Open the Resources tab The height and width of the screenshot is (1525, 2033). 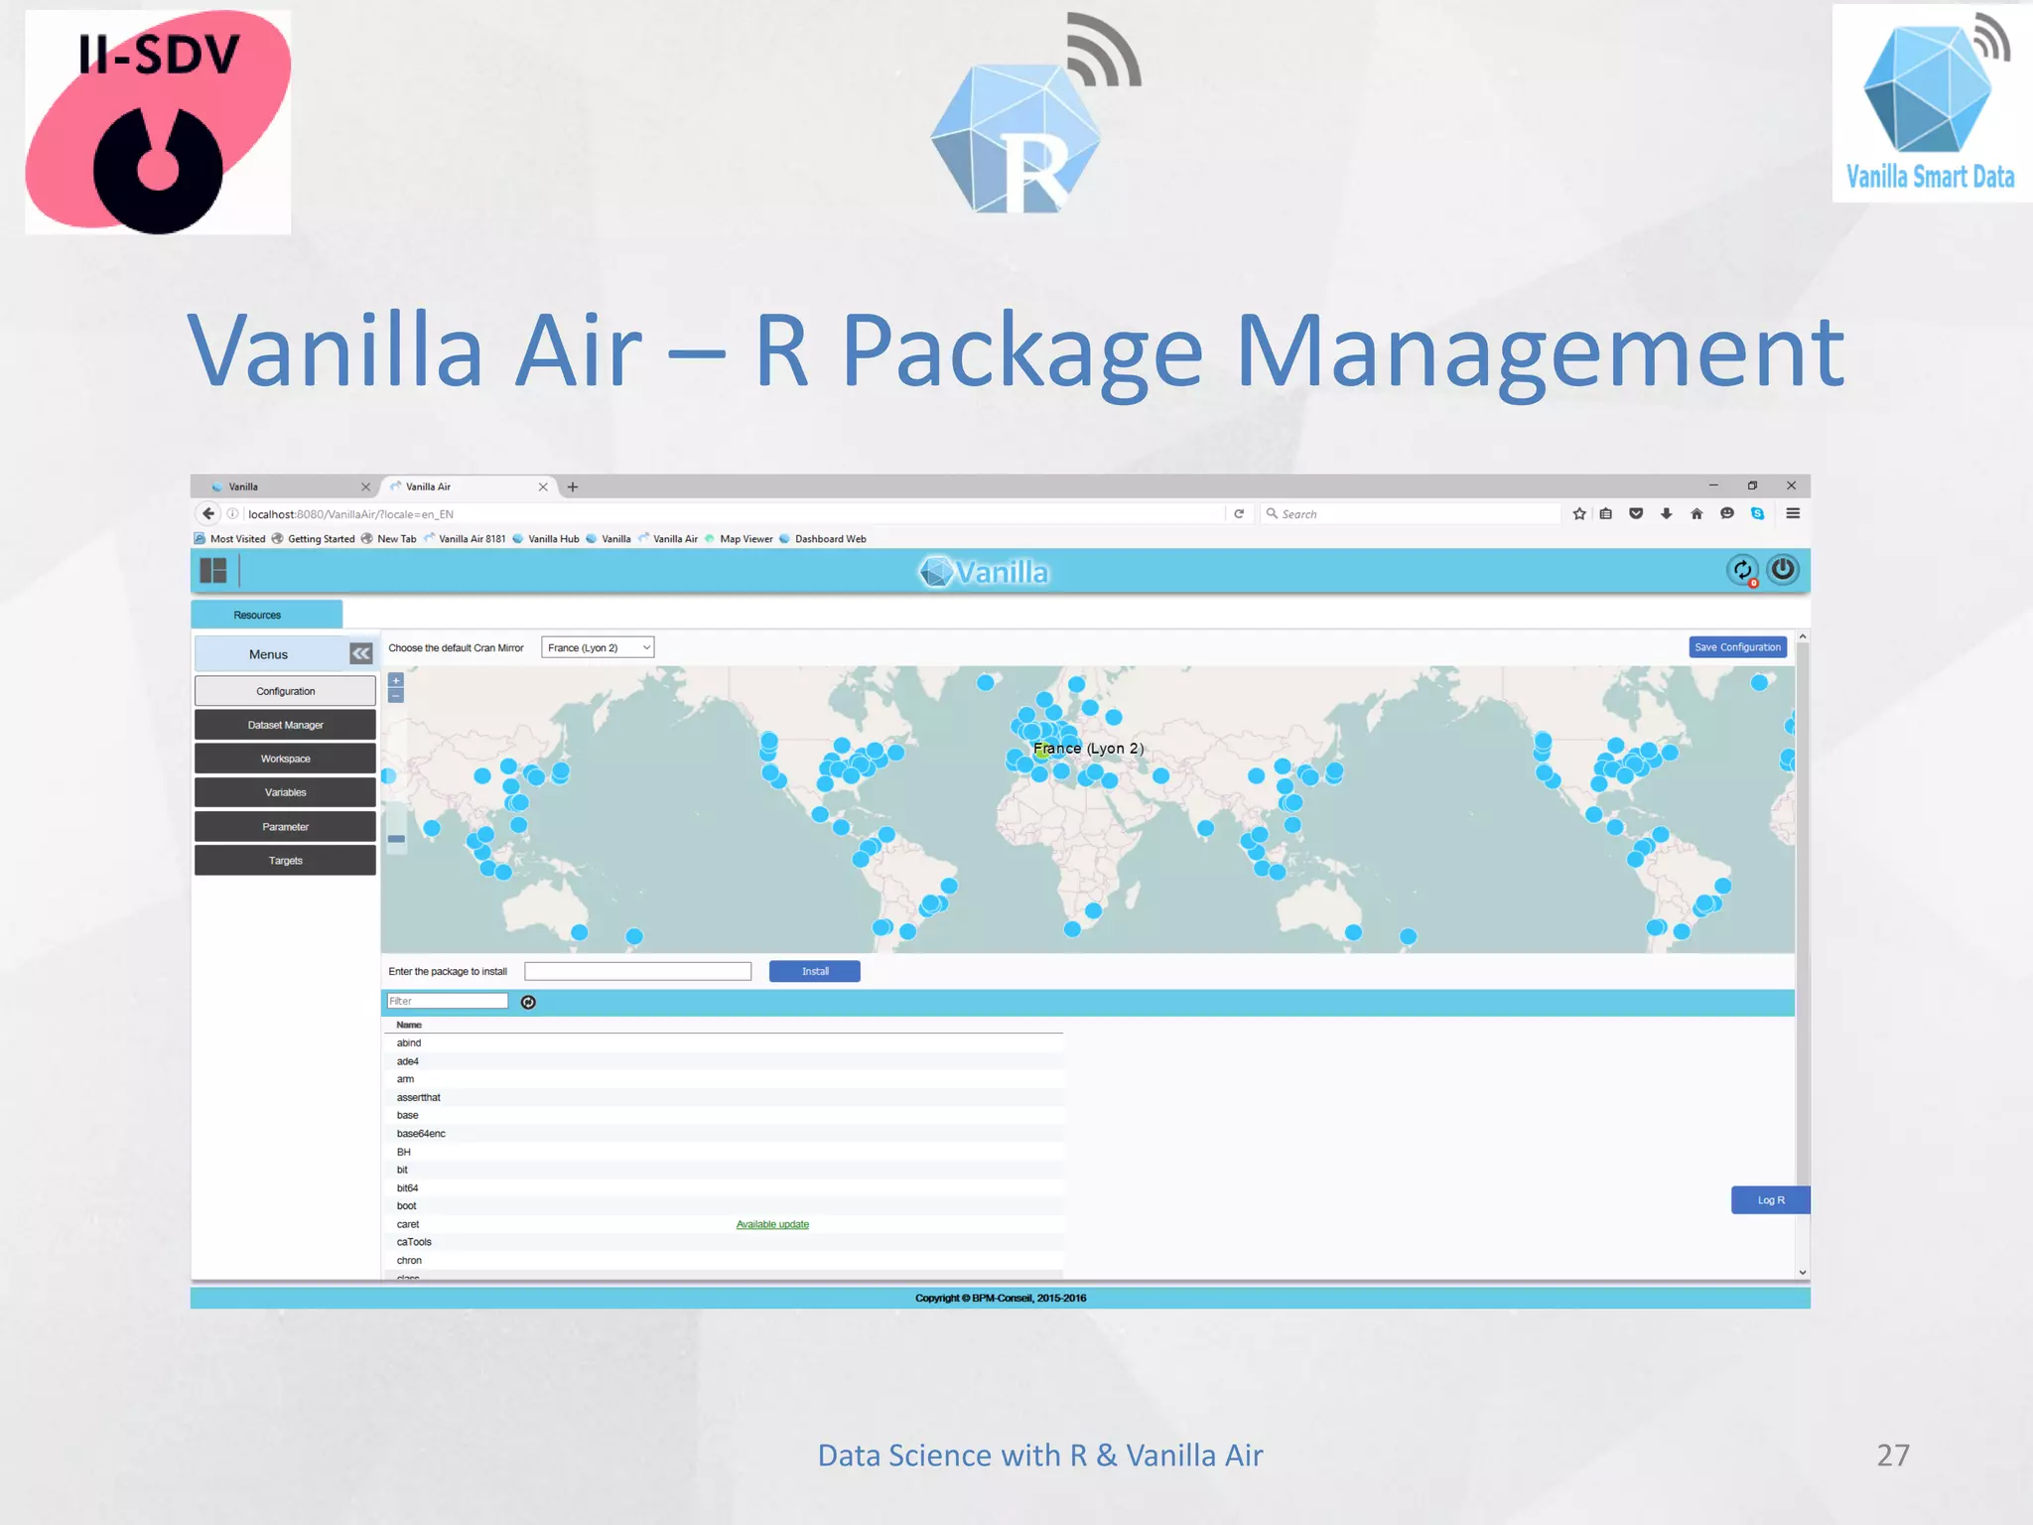click(x=266, y=615)
